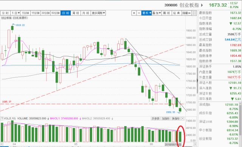Click arrow next to 创业板指 title
Screen dimensions: 242x147
[202, 5]
